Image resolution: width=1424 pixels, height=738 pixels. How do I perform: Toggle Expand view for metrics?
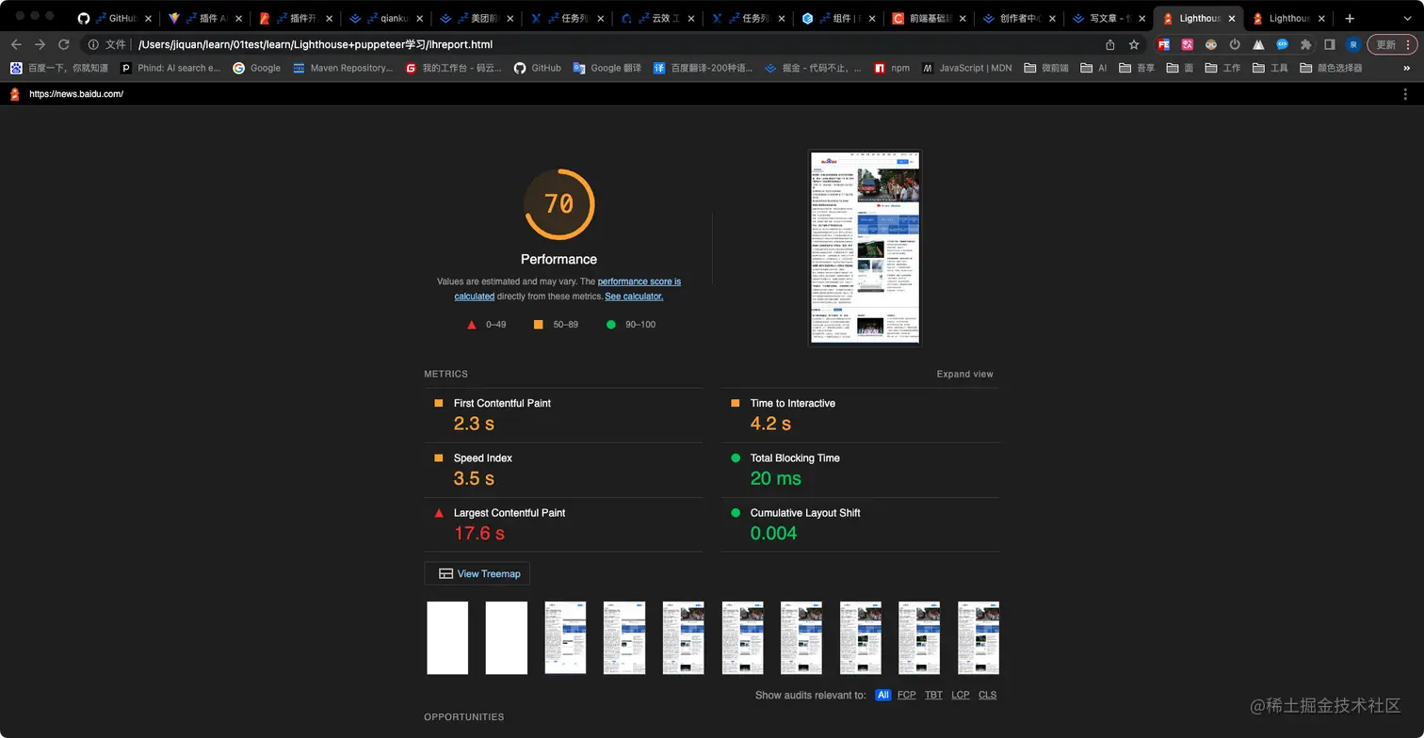[x=964, y=374]
